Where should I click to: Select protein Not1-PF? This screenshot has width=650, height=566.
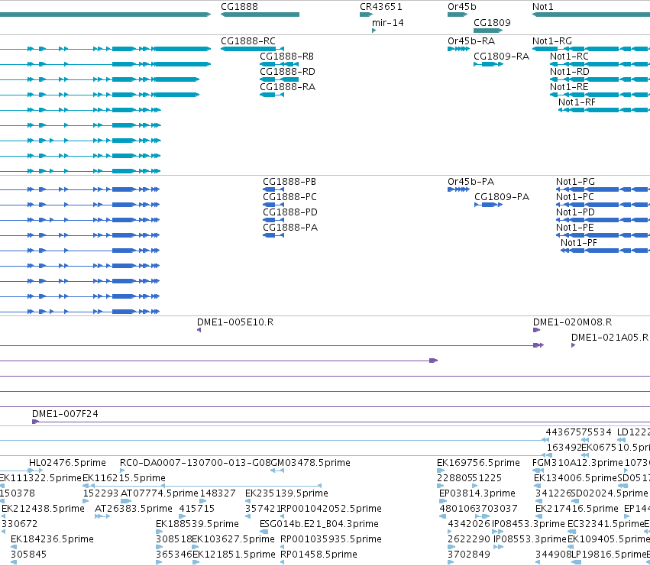(x=605, y=251)
